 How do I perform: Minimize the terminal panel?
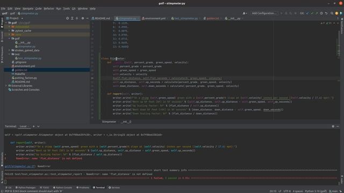pyautogui.click(x=338, y=127)
